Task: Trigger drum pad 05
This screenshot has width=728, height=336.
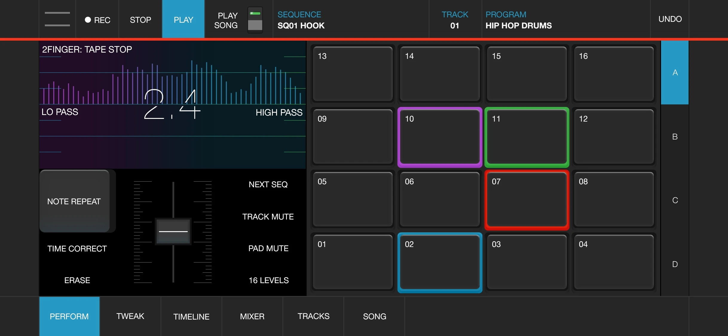Action: click(x=352, y=200)
